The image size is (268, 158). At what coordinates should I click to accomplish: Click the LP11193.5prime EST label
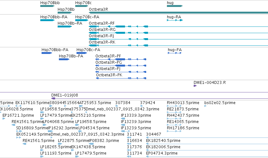click(x=56, y=153)
